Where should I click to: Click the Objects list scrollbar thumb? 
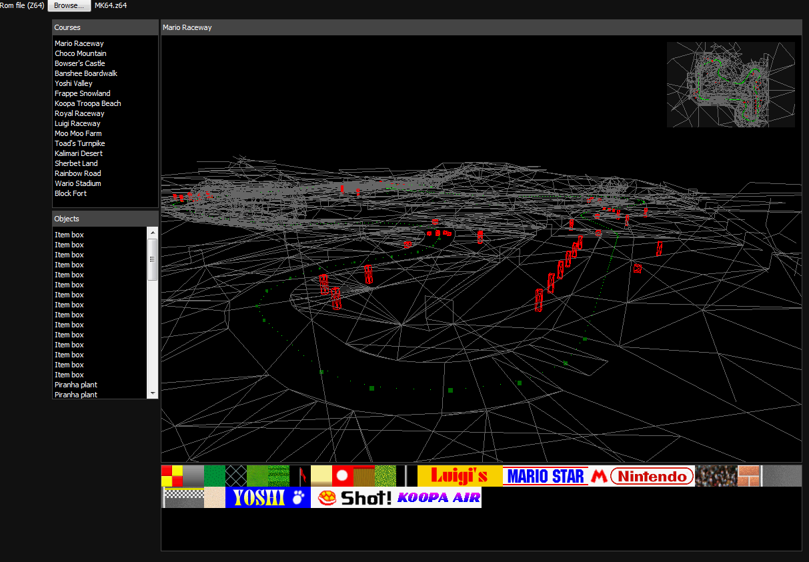point(153,259)
